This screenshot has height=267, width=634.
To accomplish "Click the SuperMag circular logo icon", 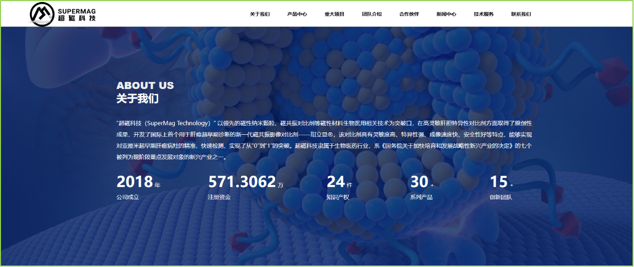I will click(x=42, y=14).
